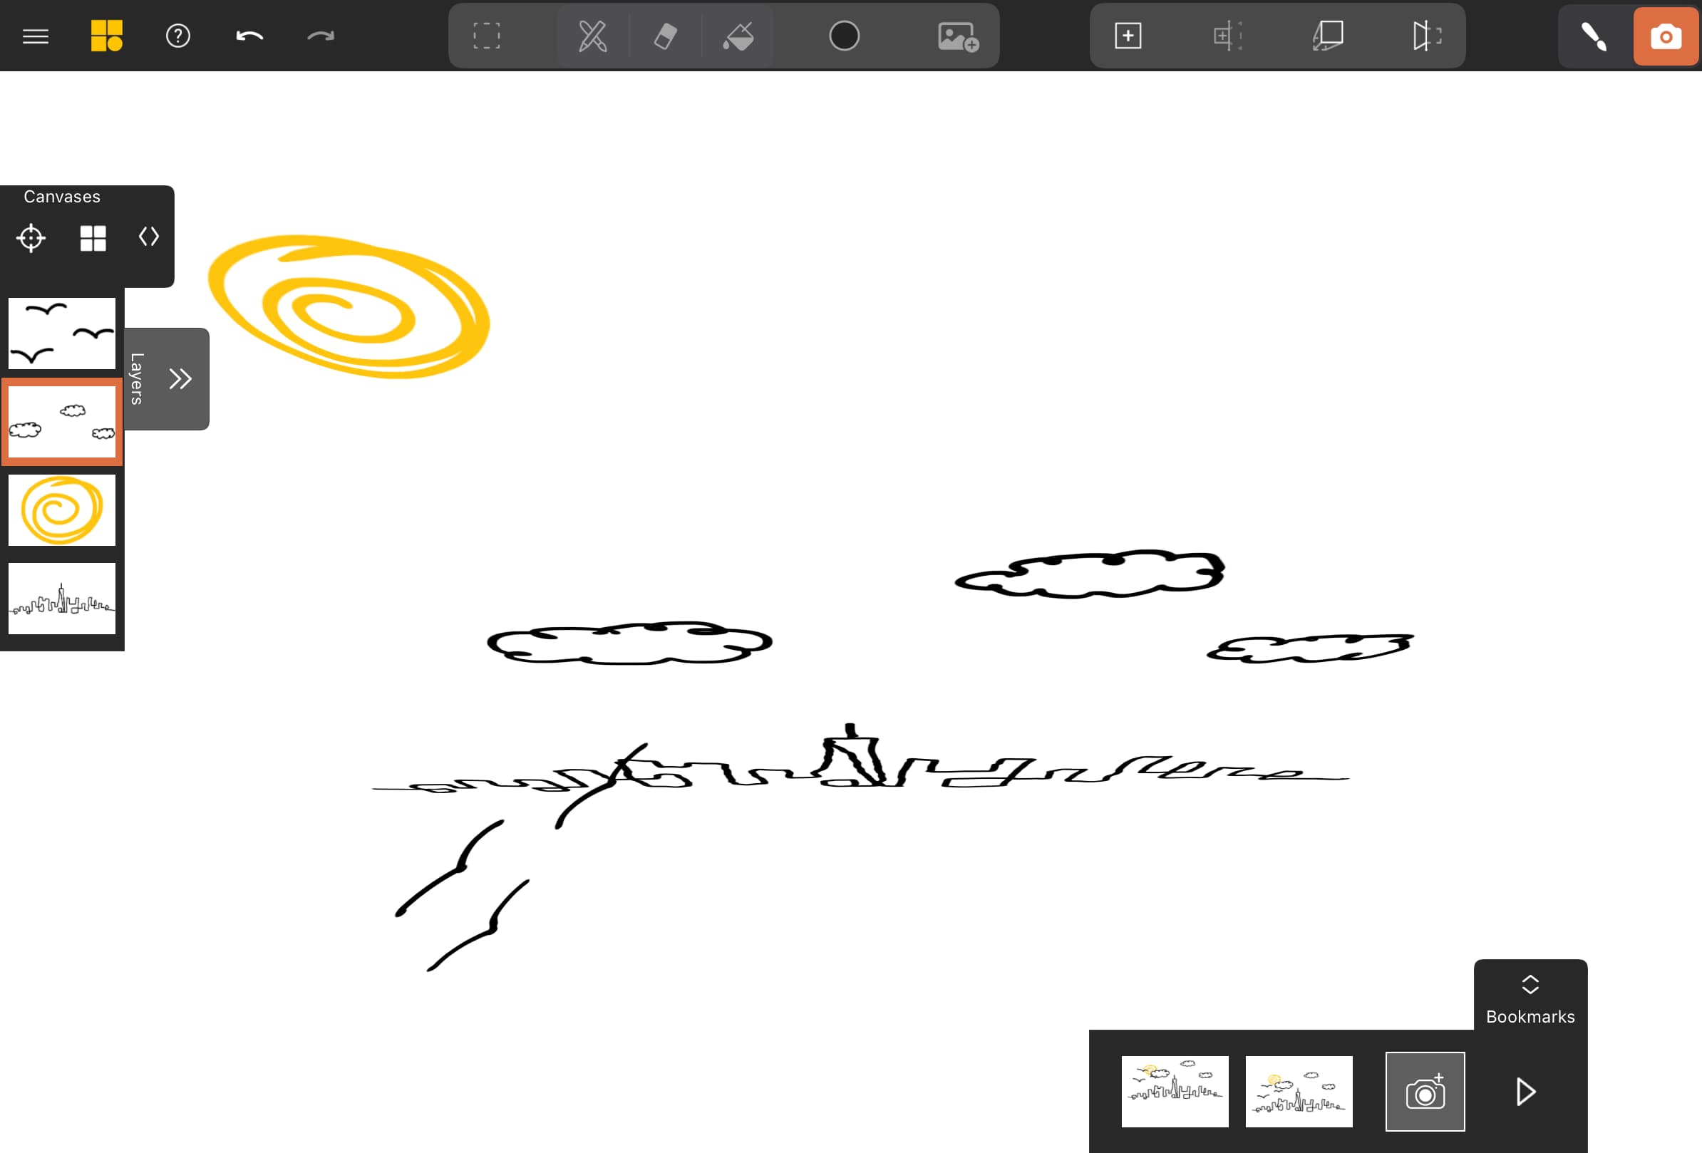Image resolution: width=1702 pixels, height=1153 pixels.
Task: Open the first bookmark thumbnail
Action: [1175, 1092]
